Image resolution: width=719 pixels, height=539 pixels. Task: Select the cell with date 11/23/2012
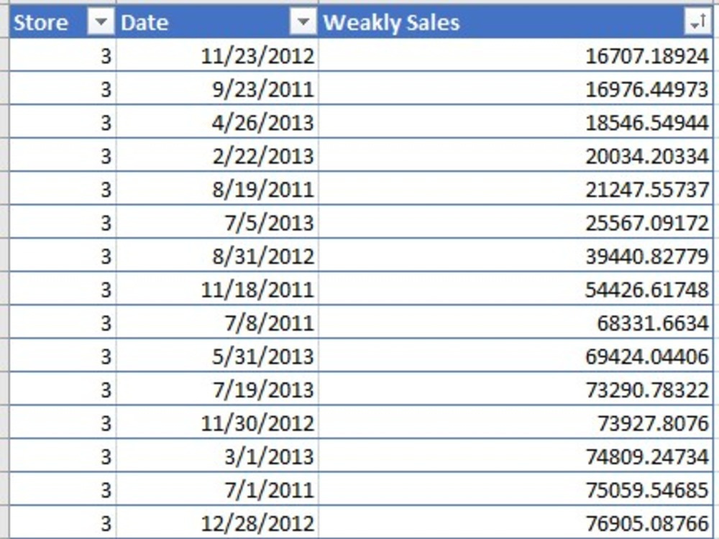point(217,55)
